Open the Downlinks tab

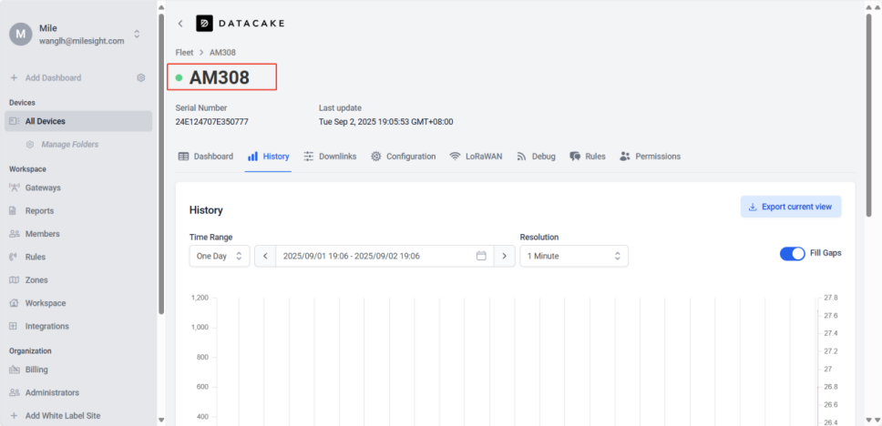click(330, 157)
